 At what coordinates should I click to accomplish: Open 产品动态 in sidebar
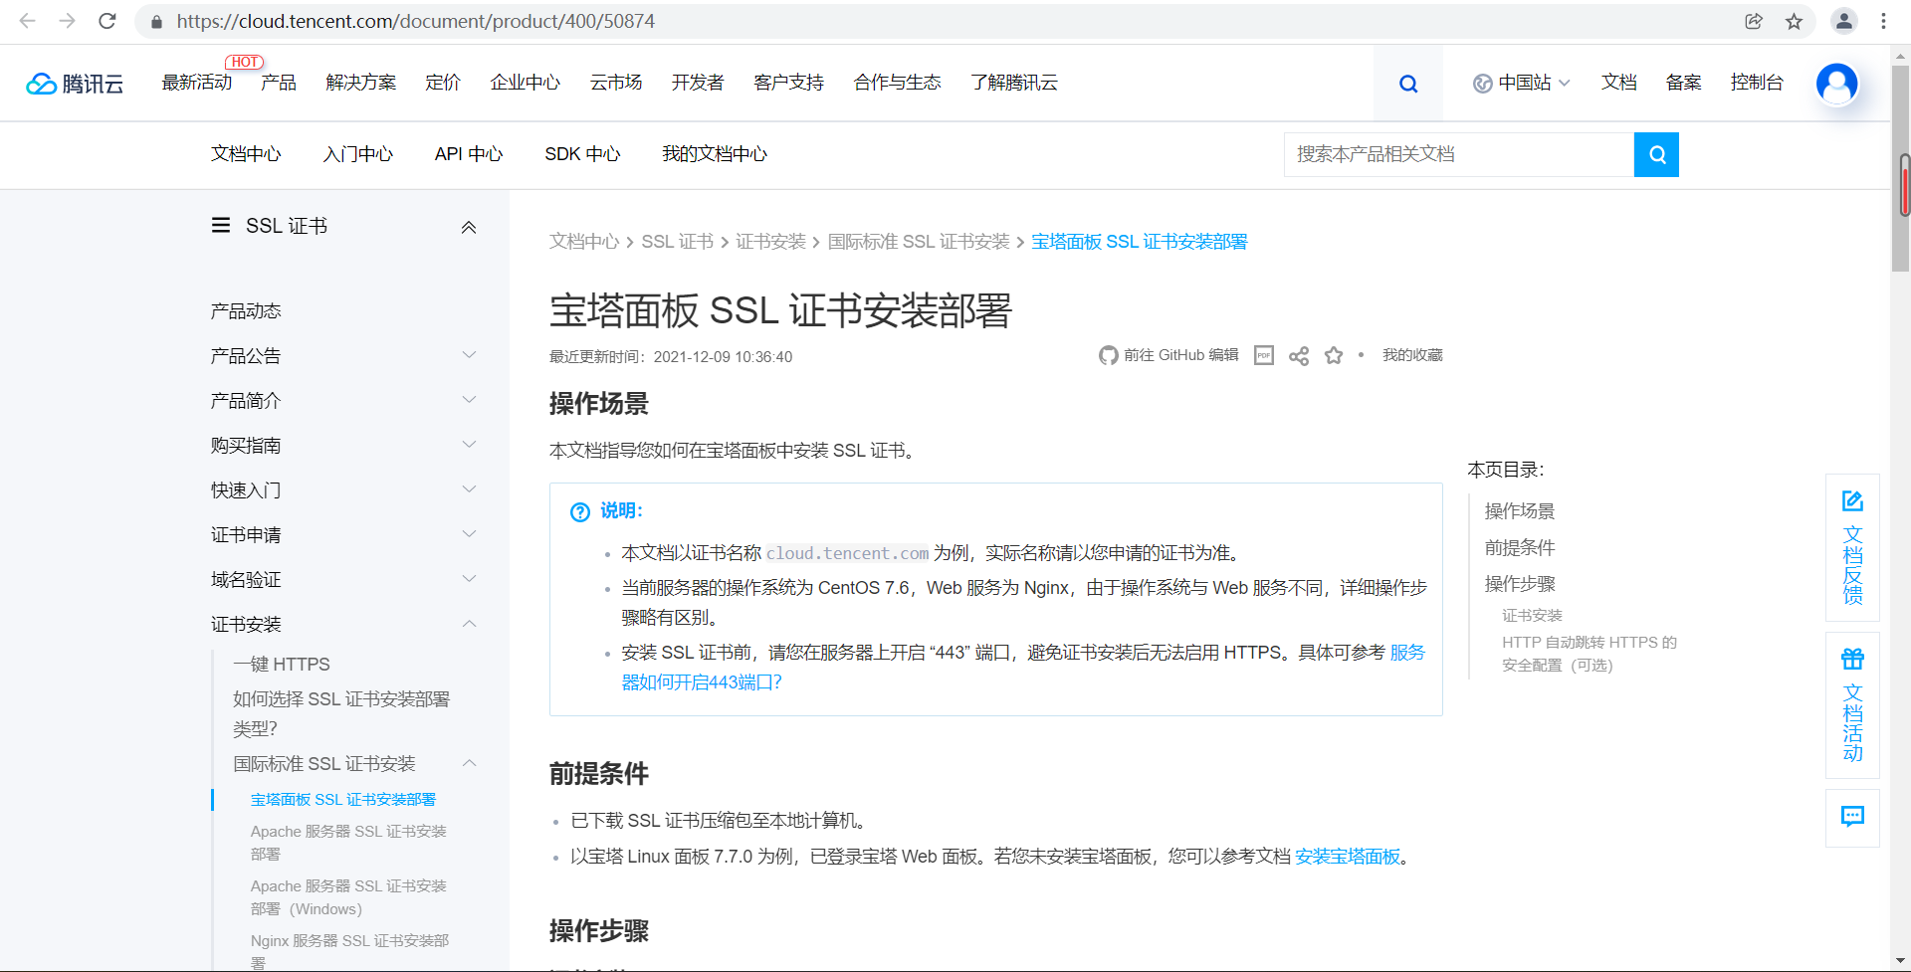[x=246, y=311]
